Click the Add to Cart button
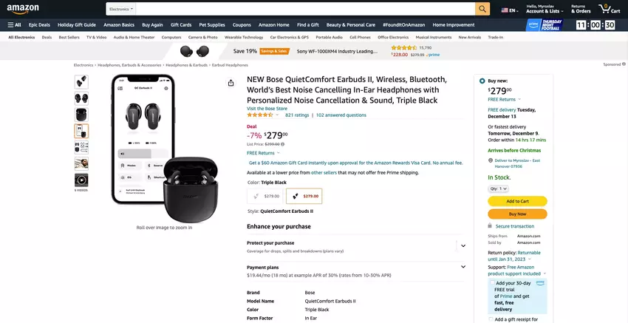 517,201
